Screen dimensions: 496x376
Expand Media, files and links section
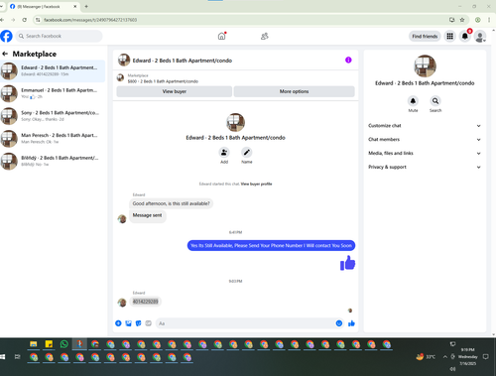tap(425, 153)
